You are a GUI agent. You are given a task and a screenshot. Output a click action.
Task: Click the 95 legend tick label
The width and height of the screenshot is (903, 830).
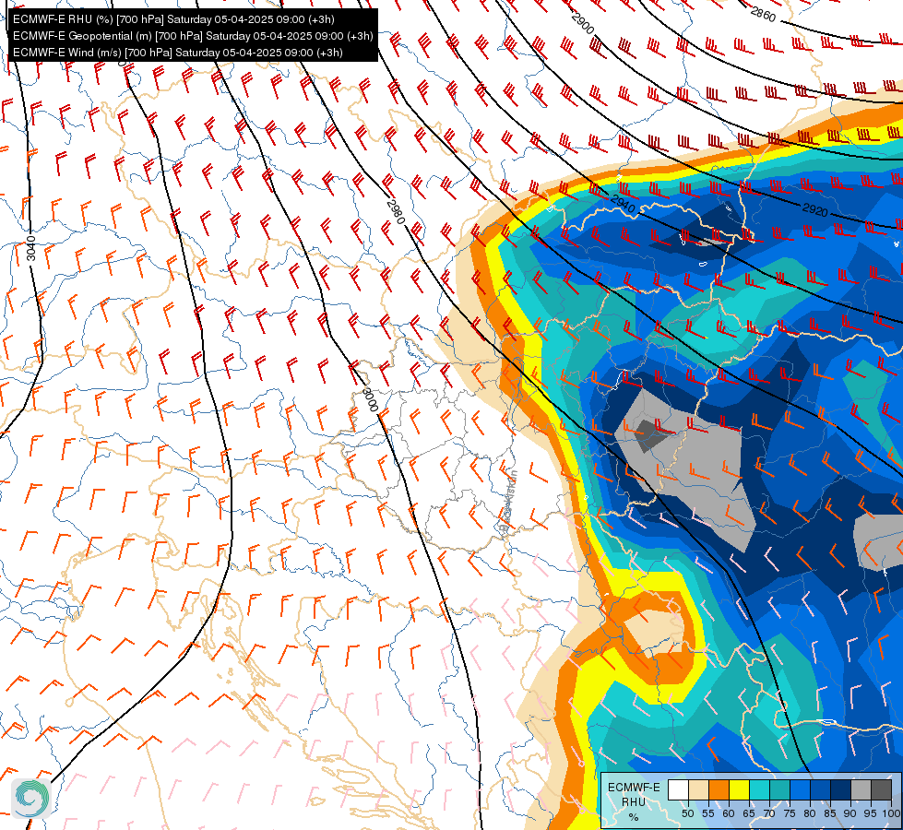[870, 813]
